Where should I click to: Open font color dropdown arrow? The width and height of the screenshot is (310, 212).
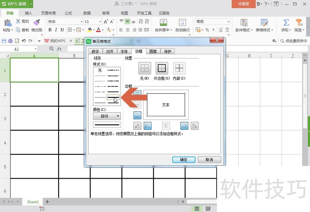[103, 30]
